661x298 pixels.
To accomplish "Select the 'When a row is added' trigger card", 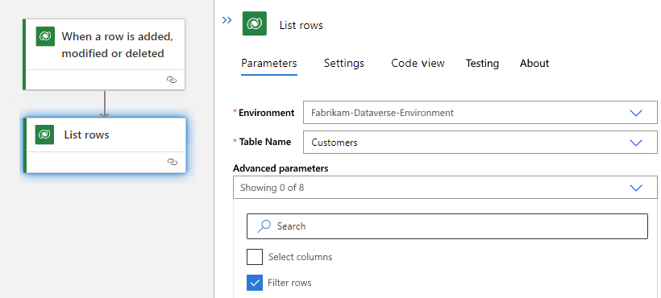I will pyautogui.click(x=104, y=54).
